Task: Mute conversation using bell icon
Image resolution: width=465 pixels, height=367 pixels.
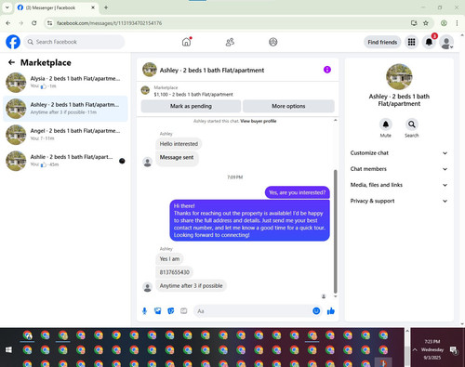Action: pyautogui.click(x=386, y=125)
